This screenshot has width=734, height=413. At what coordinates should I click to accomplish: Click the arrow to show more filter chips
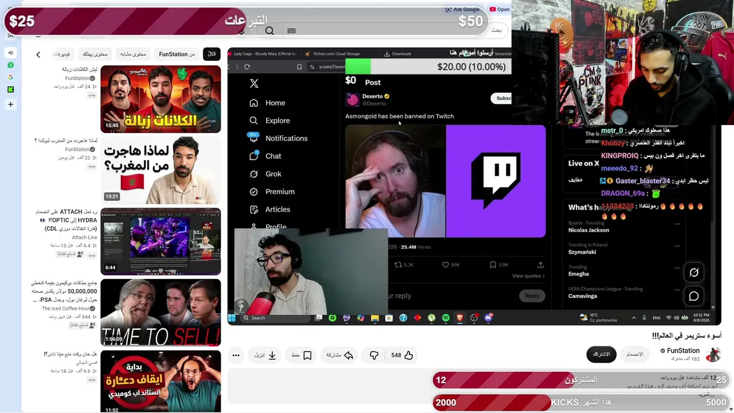click(38, 54)
